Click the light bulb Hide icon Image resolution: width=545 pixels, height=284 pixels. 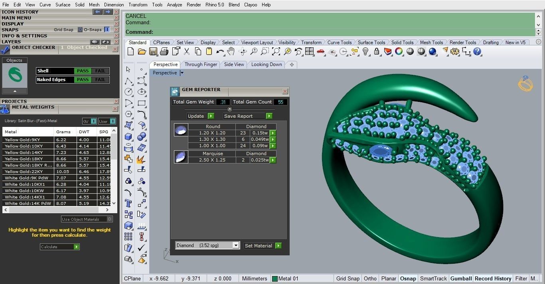click(365, 51)
